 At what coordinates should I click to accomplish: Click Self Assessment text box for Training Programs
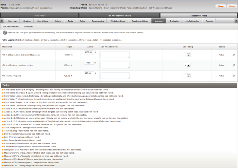(115, 76)
